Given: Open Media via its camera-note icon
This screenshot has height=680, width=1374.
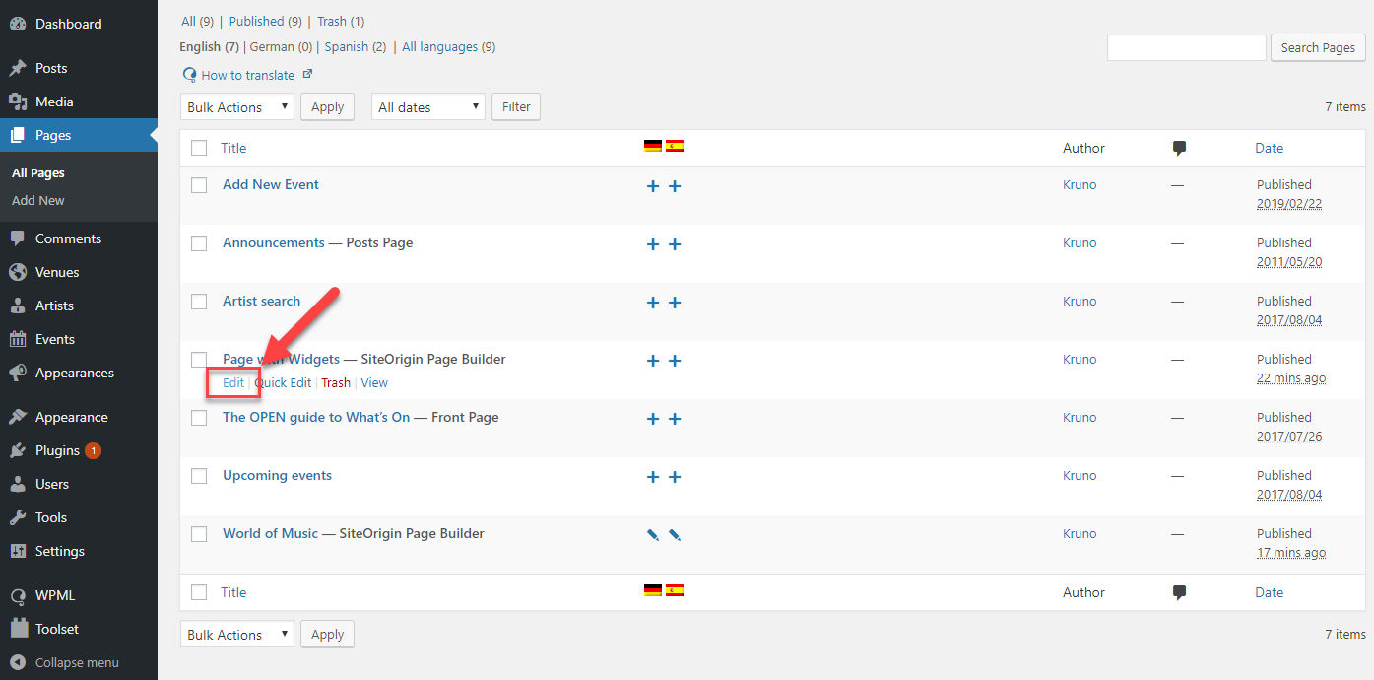Looking at the screenshot, I should click(18, 102).
